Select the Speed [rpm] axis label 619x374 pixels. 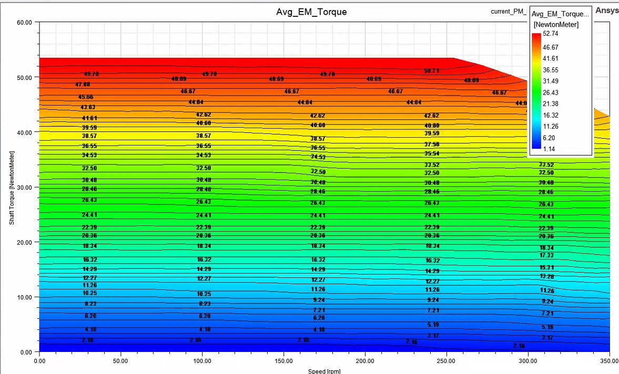[x=324, y=371]
